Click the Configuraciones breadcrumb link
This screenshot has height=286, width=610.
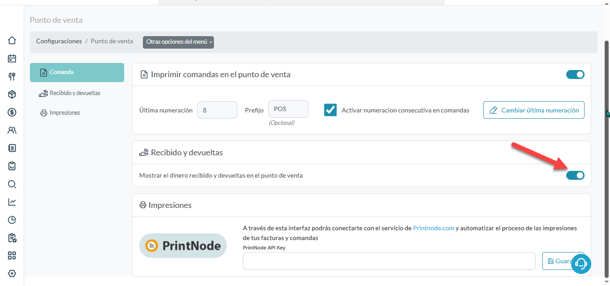(59, 41)
